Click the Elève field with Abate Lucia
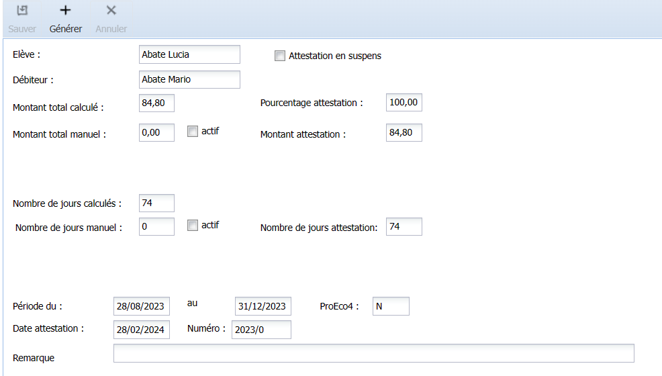This screenshot has width=662, height=376. click(189, 54)
